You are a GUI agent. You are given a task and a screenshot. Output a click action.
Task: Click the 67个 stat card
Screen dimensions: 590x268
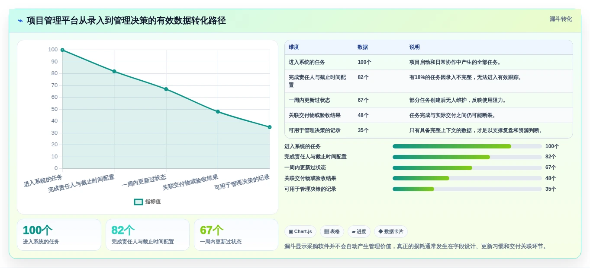236,235
